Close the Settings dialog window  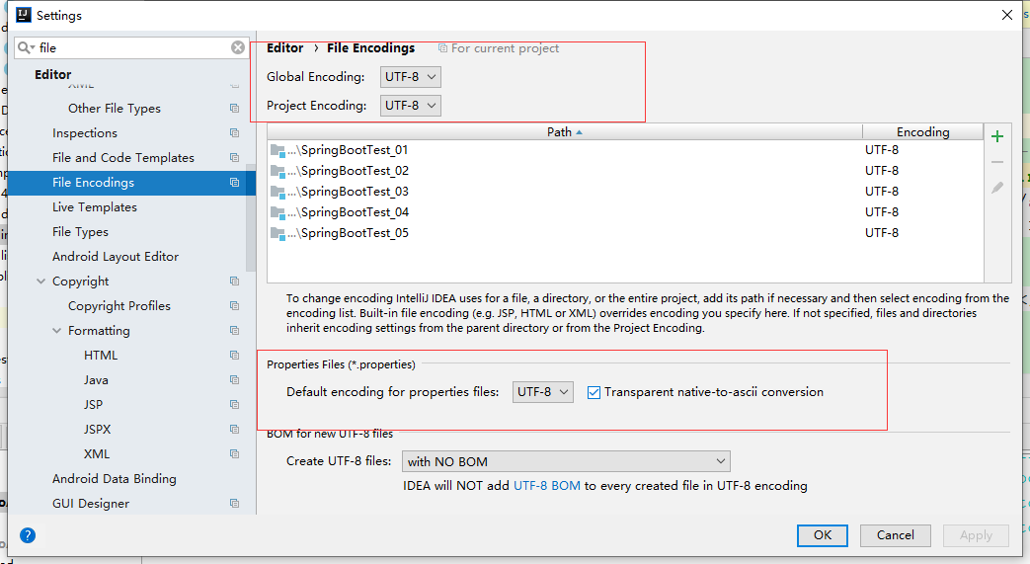(x=1007, y=15)
